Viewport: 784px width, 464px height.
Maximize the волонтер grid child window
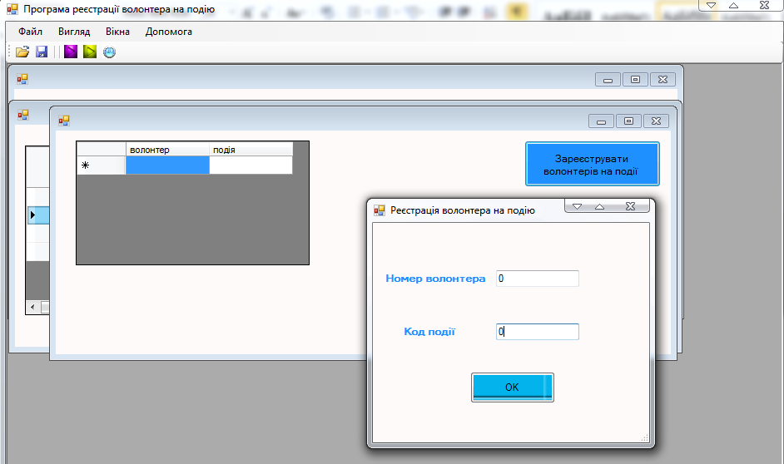629,121
